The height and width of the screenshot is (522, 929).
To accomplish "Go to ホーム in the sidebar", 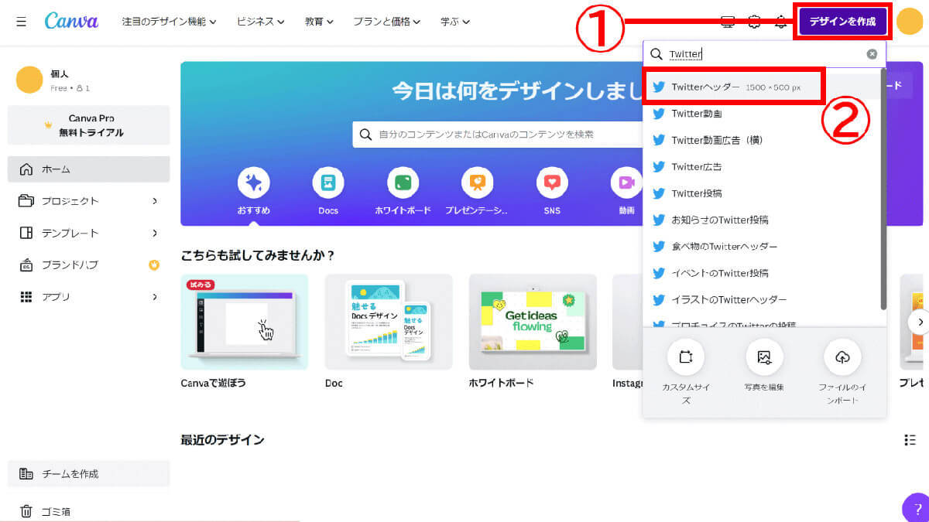I will point(88,169).
